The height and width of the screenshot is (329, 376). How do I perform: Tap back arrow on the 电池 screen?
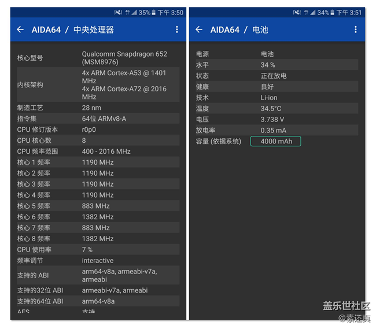199,29
